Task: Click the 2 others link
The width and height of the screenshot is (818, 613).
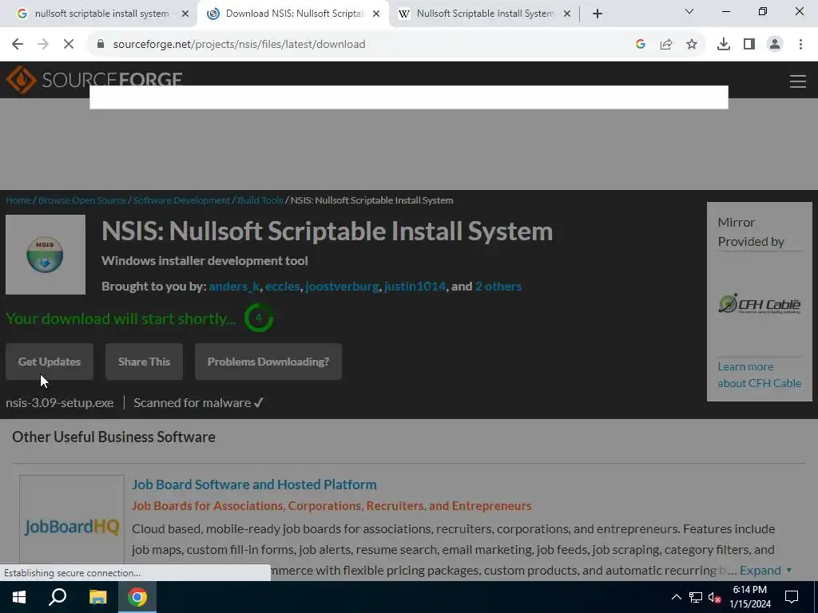Action: pos(498,287)
